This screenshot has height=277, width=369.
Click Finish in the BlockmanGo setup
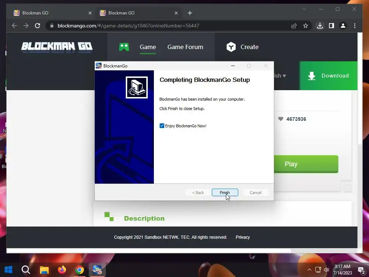coord(225,193)
